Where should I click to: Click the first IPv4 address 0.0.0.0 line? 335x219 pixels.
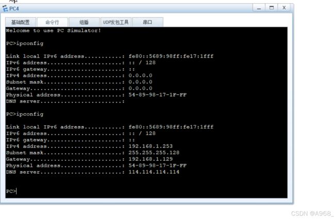point(79,76)
